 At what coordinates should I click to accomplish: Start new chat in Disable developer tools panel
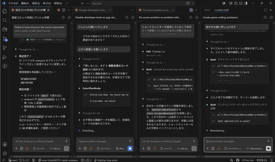pyautogui.click(x=133, y=17)
